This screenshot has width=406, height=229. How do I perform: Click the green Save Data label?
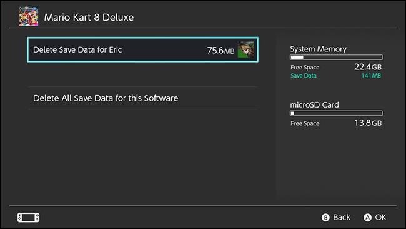tap(304, 76)
